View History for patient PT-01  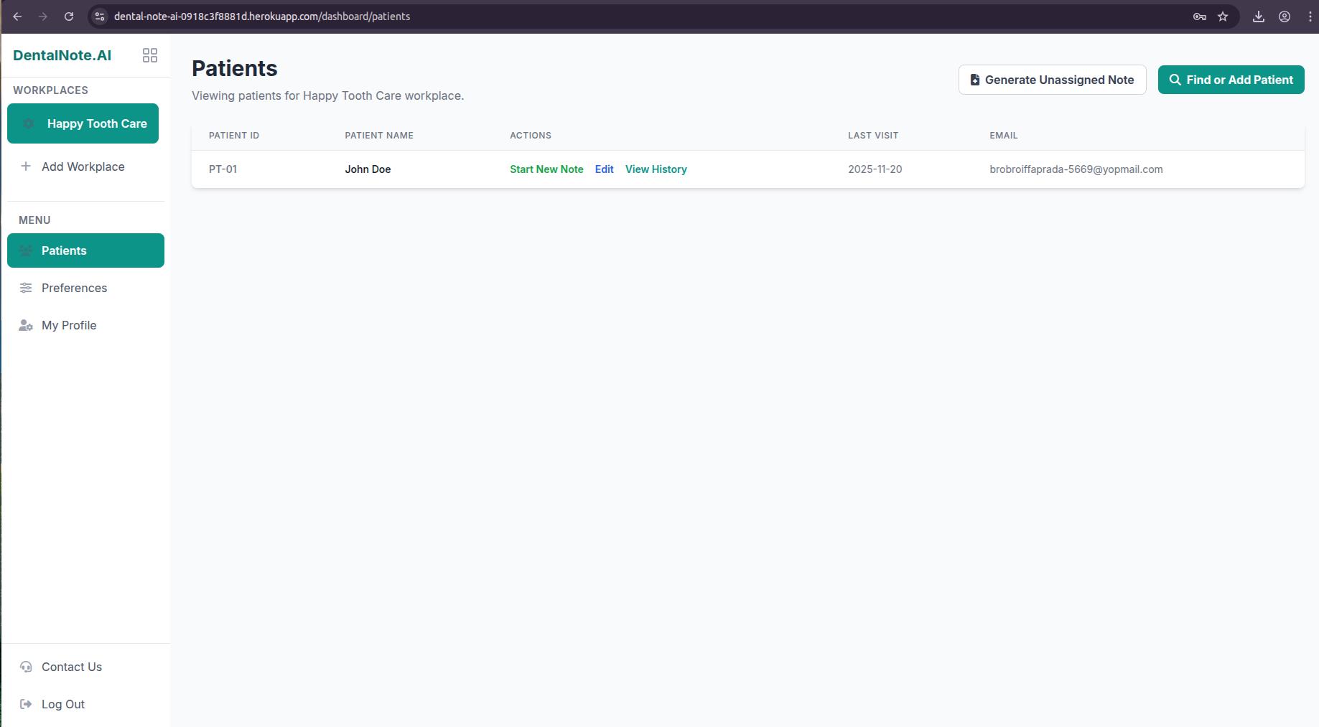tap(656, 169)
